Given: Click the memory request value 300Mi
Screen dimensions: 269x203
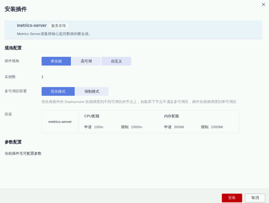Looking at the screenshot, I should tap(179, 127).
